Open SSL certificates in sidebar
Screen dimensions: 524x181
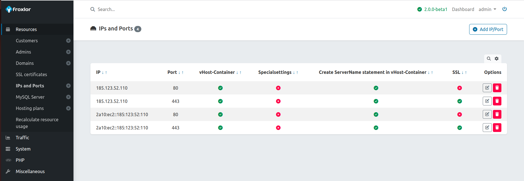31,74
